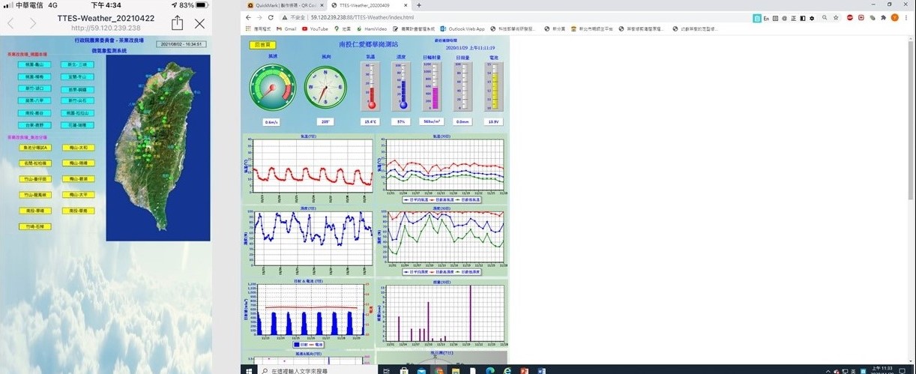Click the red temperature thermometer gauge
Viewport: 916px width, 374px height.
pos(370,85)
